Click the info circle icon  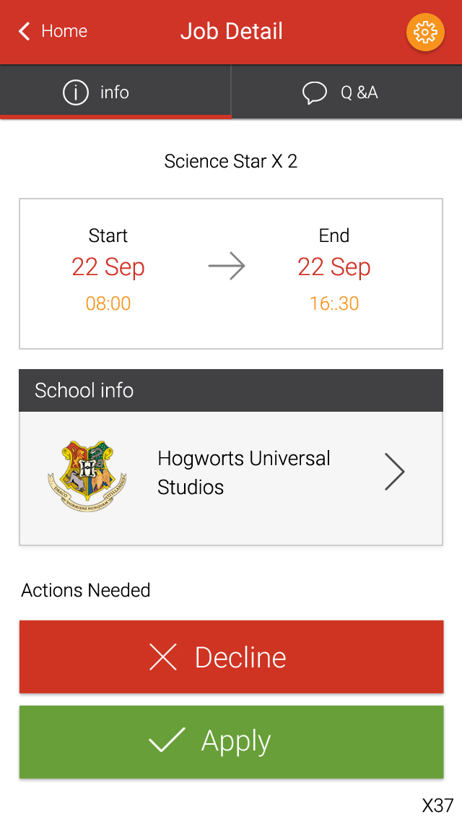[75, 92]
